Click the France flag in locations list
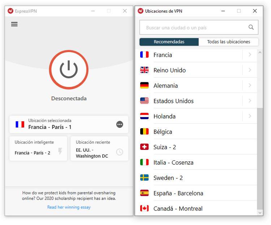Image resolution: width=271 pixels, height=225 pixels. tap(144, 55)
